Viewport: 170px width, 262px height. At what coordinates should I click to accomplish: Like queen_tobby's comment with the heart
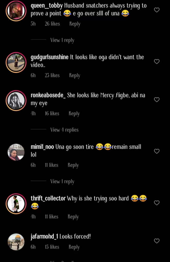pyautogui.click(x=157, y=10)
